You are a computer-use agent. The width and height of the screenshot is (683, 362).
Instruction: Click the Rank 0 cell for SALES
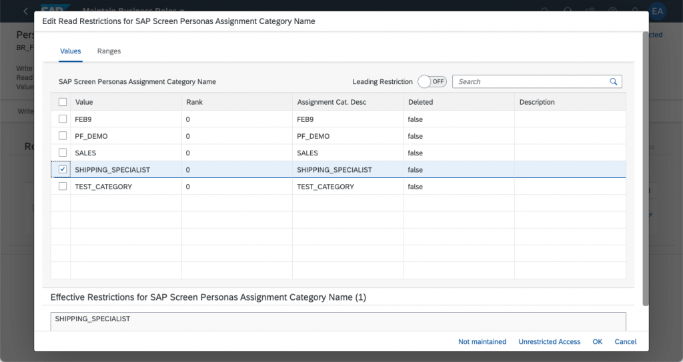tap(237, 153)
